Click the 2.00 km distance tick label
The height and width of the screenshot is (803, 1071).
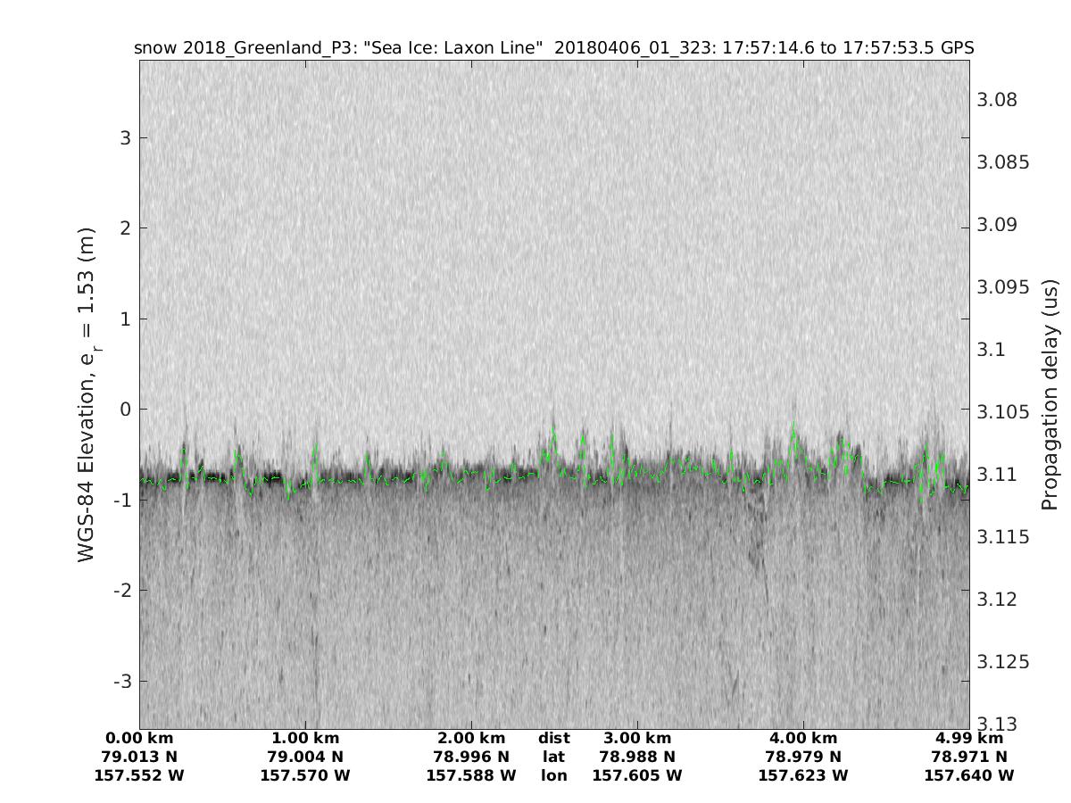pos(471,738)
